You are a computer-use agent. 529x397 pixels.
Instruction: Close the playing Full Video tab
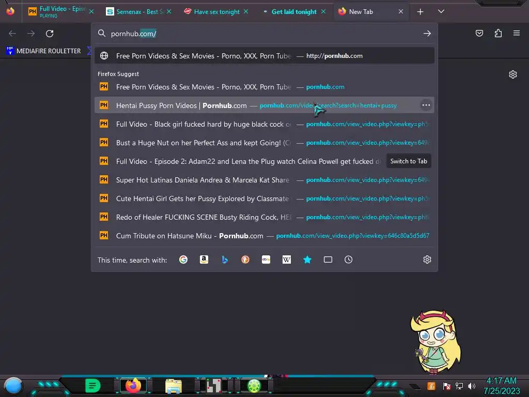[x=91, y=11]
